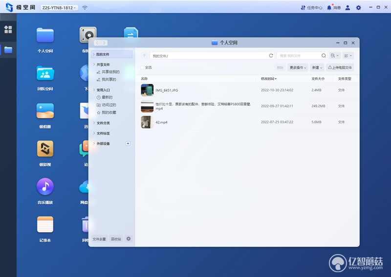The image size is (391, 277).
Task: Click size value 2.4MB
Action: point(316,90)
